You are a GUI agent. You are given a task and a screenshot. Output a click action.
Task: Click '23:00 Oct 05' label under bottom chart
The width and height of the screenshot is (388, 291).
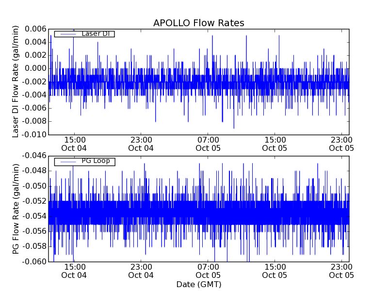pos(341,271)
